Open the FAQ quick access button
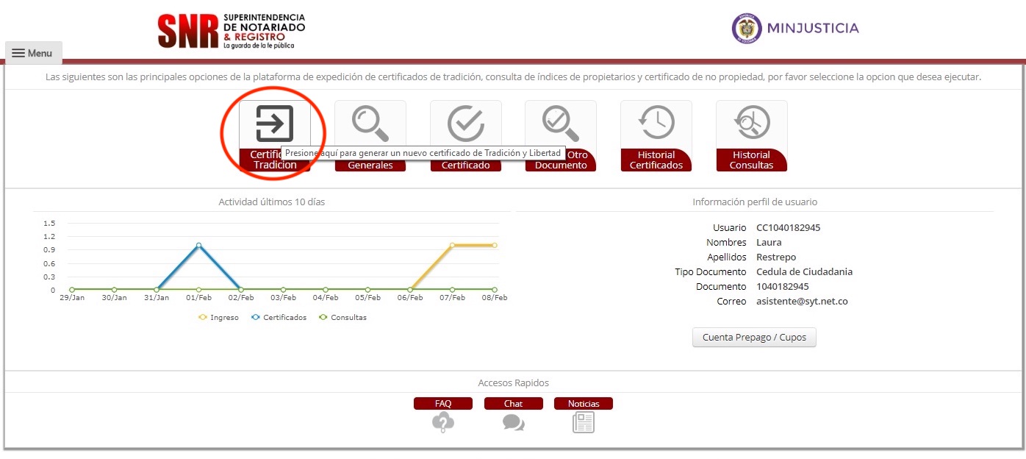The image size is (1026, 459). pos(443,403)
